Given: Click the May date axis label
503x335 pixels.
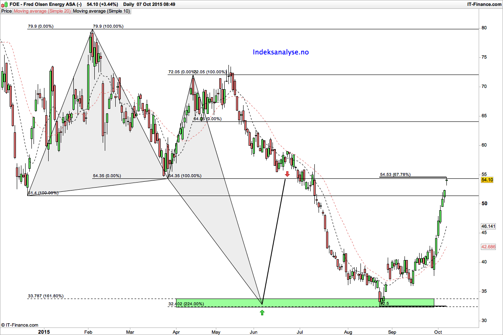Looking at the screenshot, I should [x=216, y=332].
